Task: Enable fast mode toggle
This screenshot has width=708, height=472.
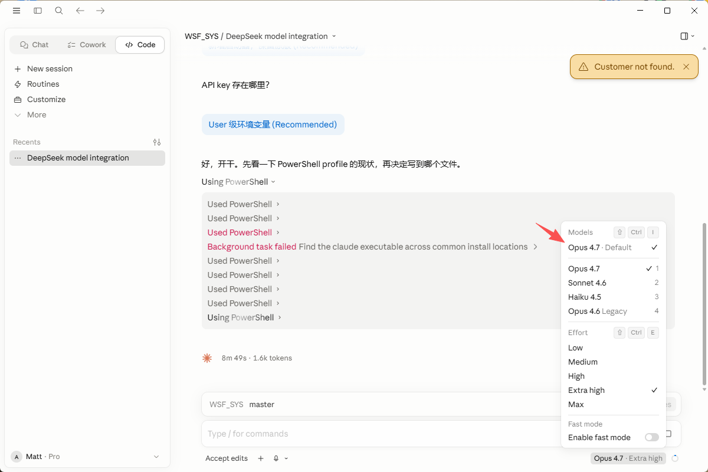Action: tap(651, 438)
